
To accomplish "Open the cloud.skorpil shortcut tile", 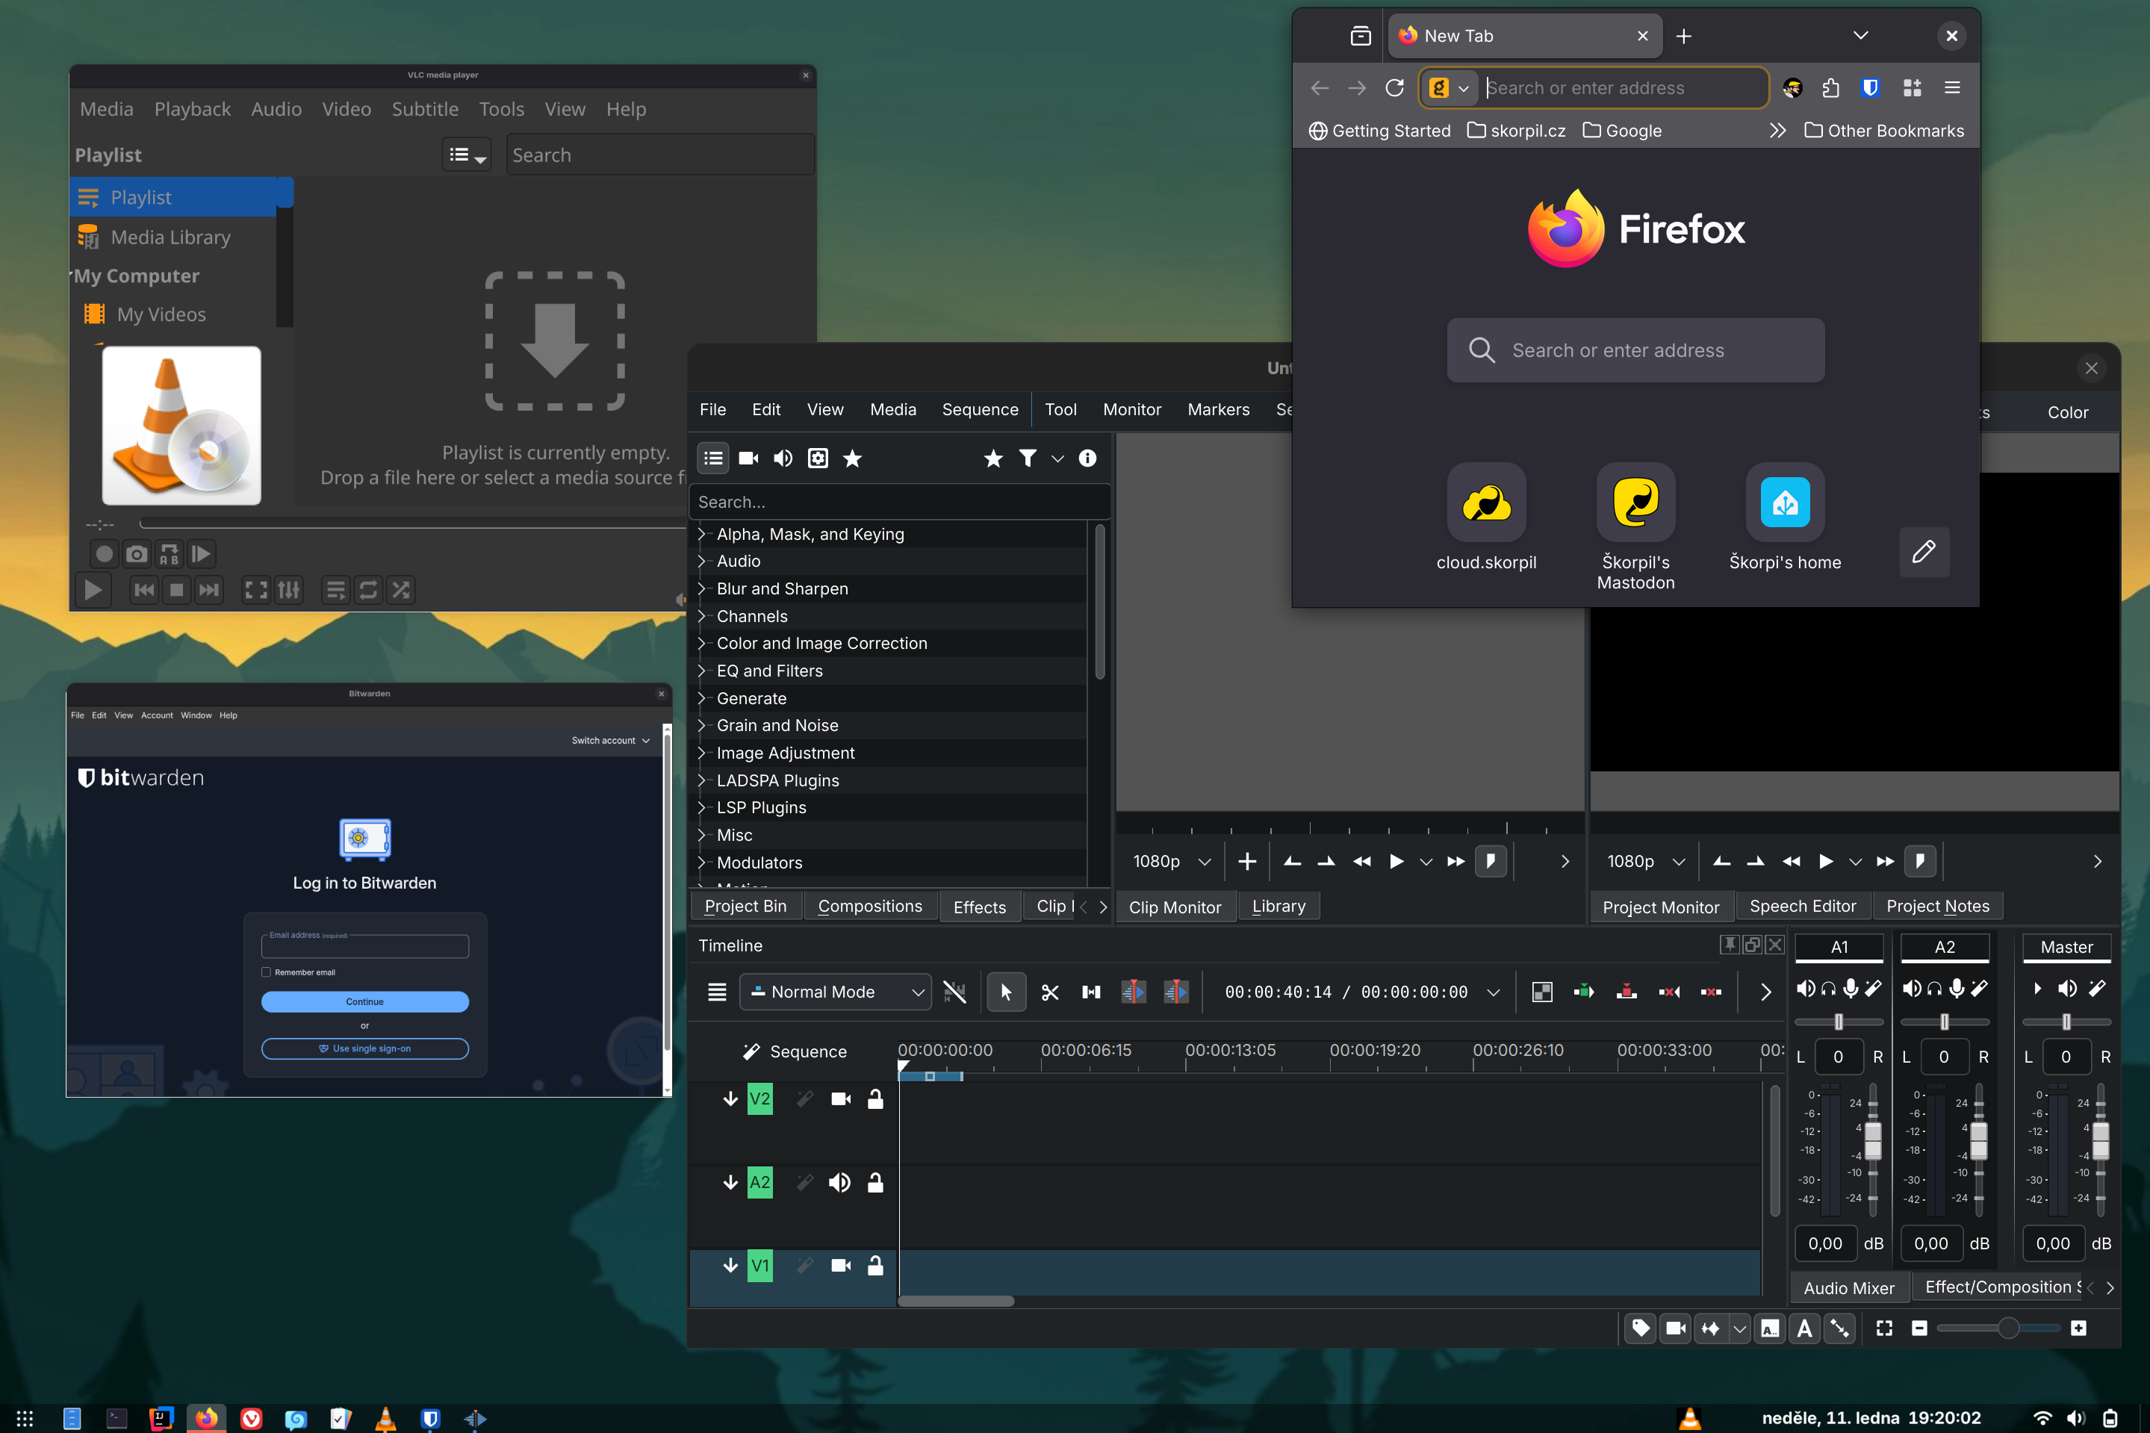I will 1485,503.
